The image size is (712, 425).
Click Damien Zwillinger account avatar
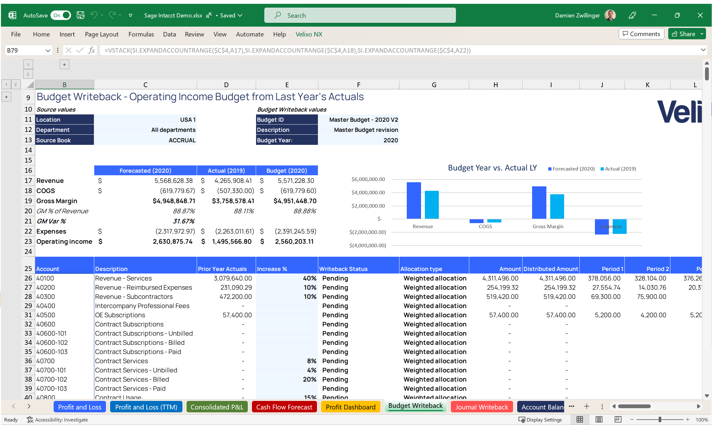pos(610,15)
